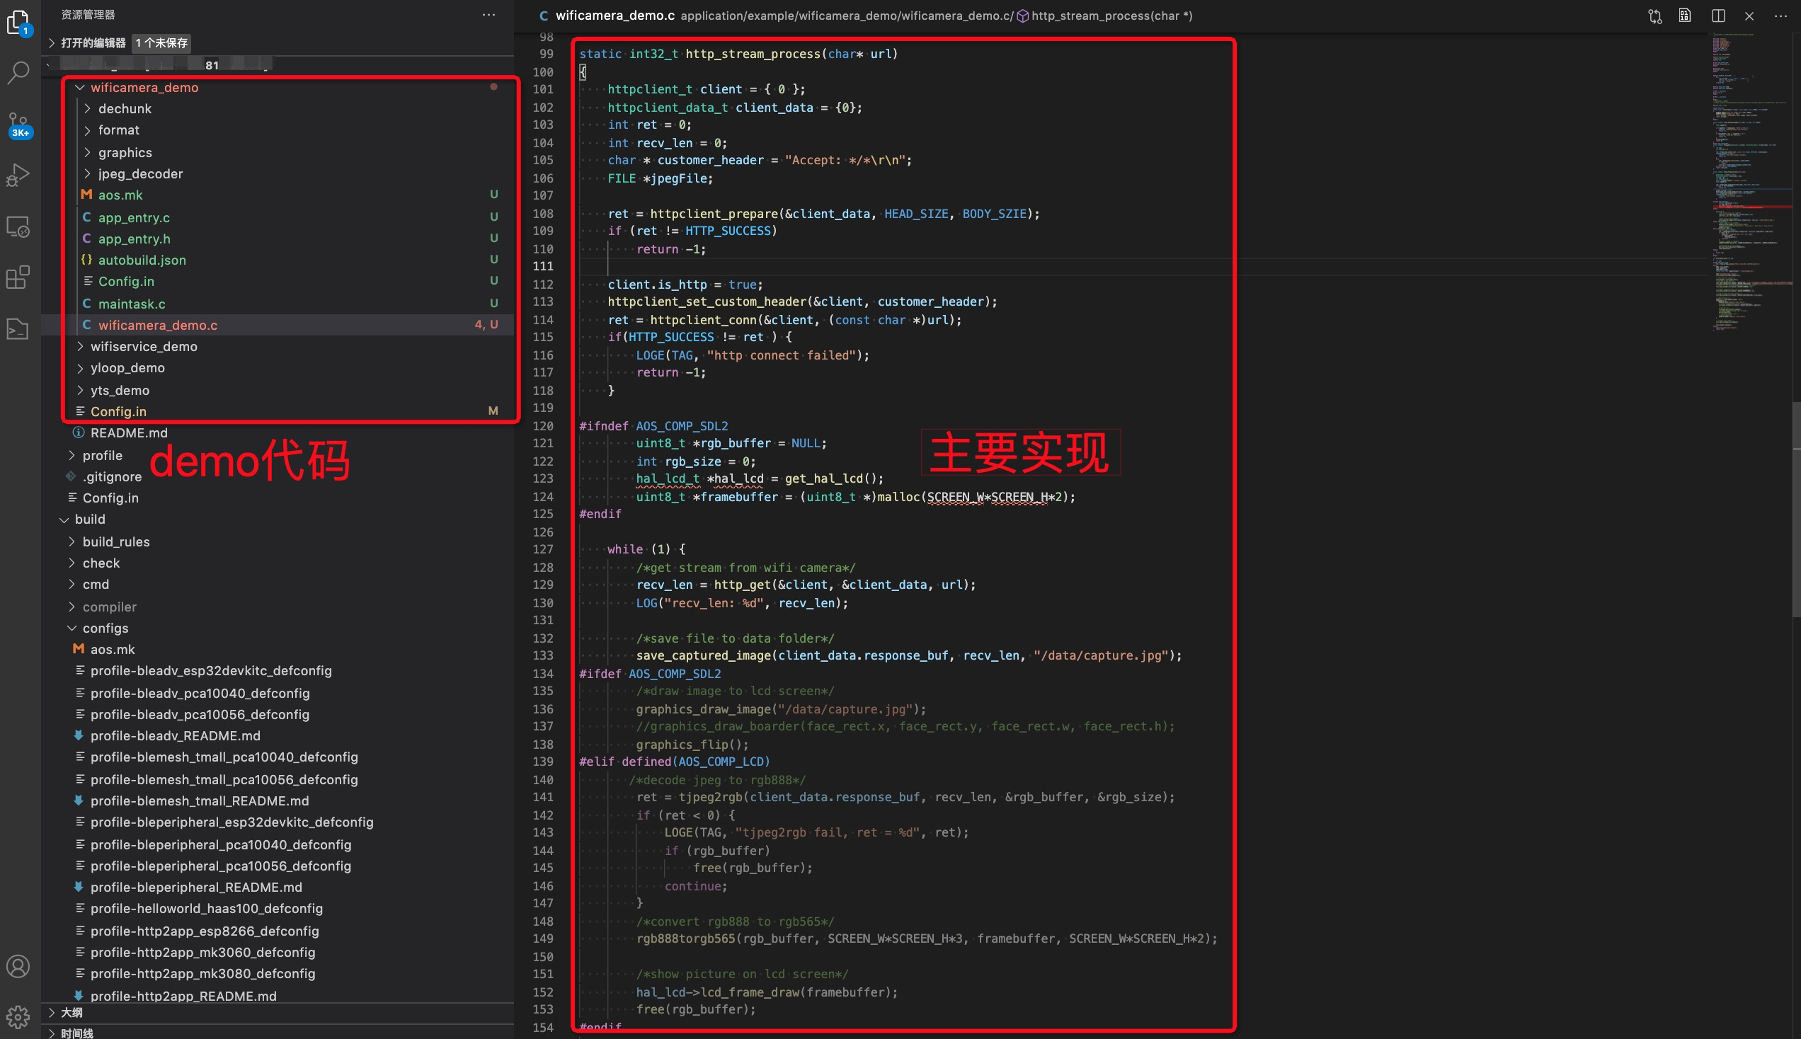Open the Search view icon

(18, 72)
